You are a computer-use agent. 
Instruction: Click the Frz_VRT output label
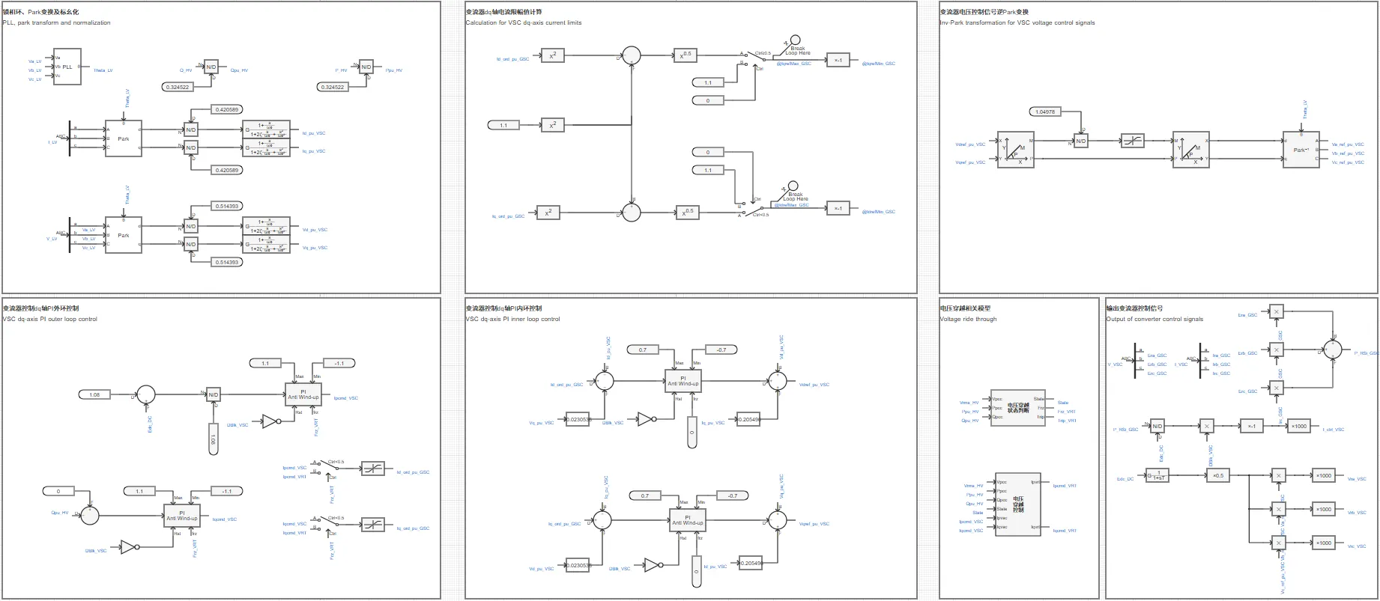coord(1066,412)
